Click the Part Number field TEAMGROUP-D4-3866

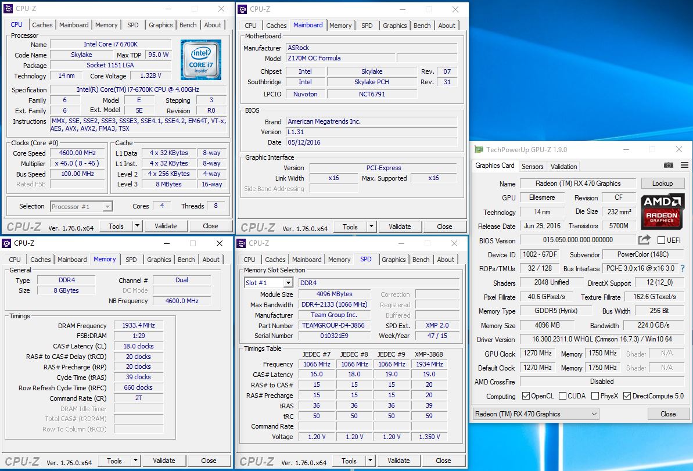[333, 325]
